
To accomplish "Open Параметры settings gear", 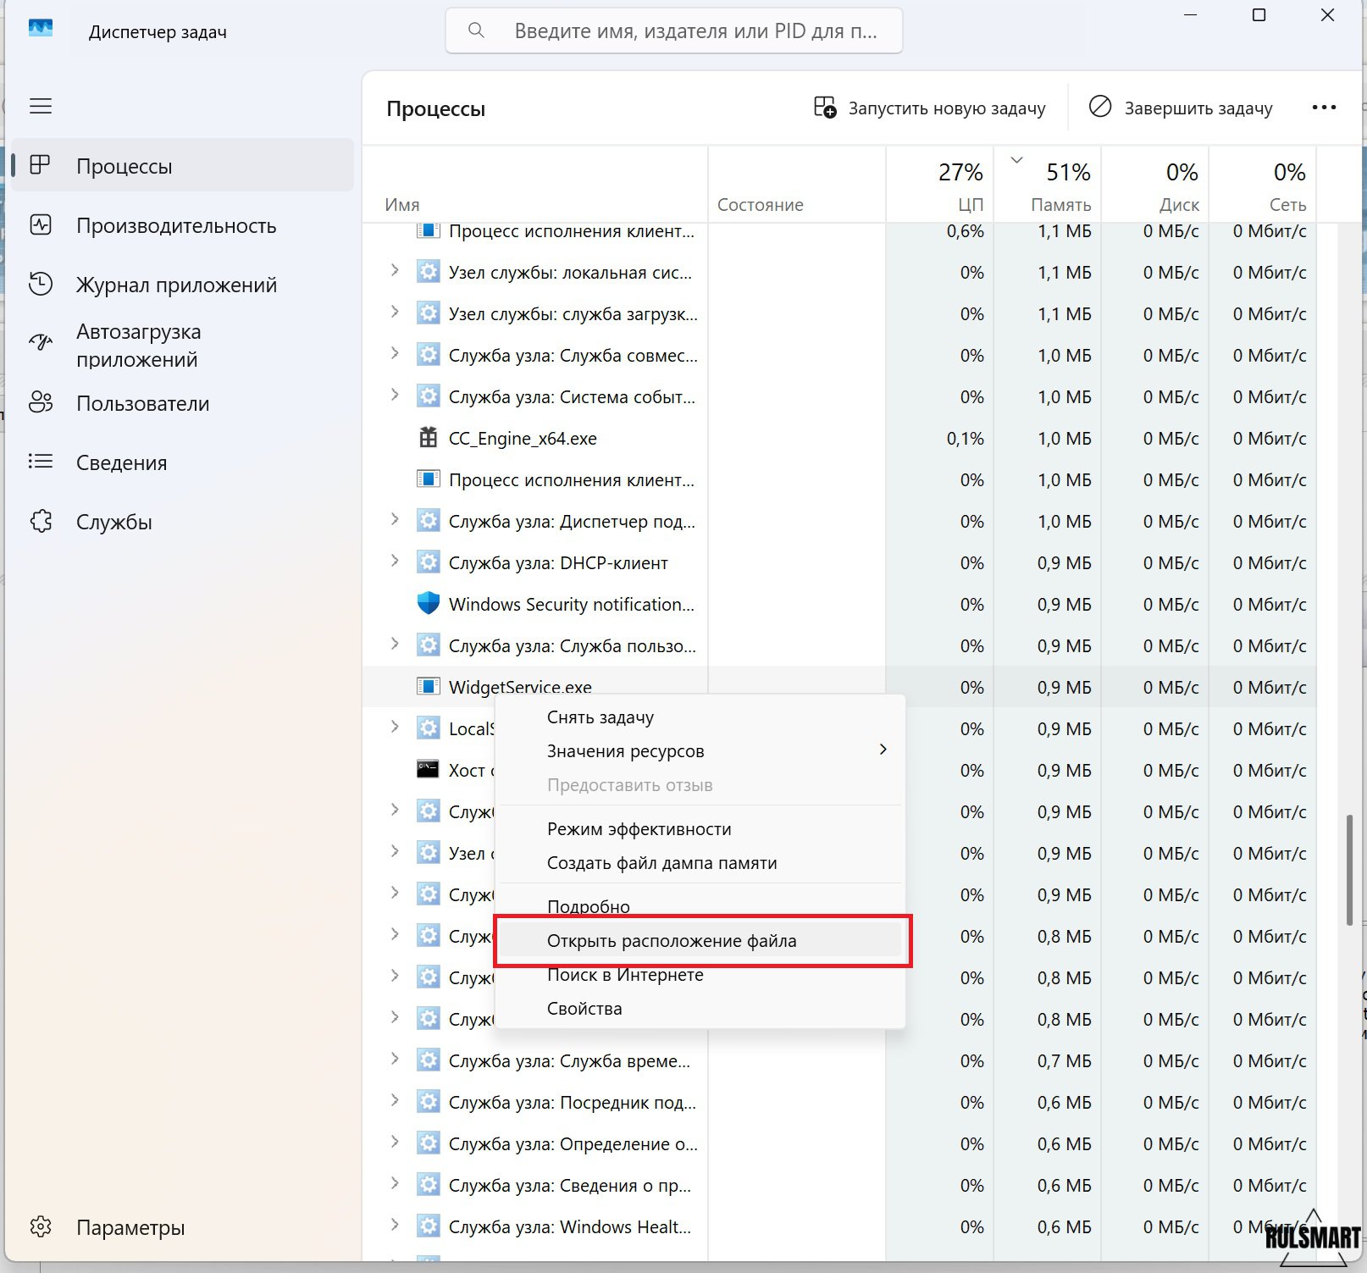I will (x=41, y=1226).
